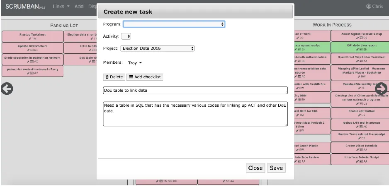This screenshot has height=187, width=389.
Task: Click the Chris user profile link
Action: pos(374,6)
